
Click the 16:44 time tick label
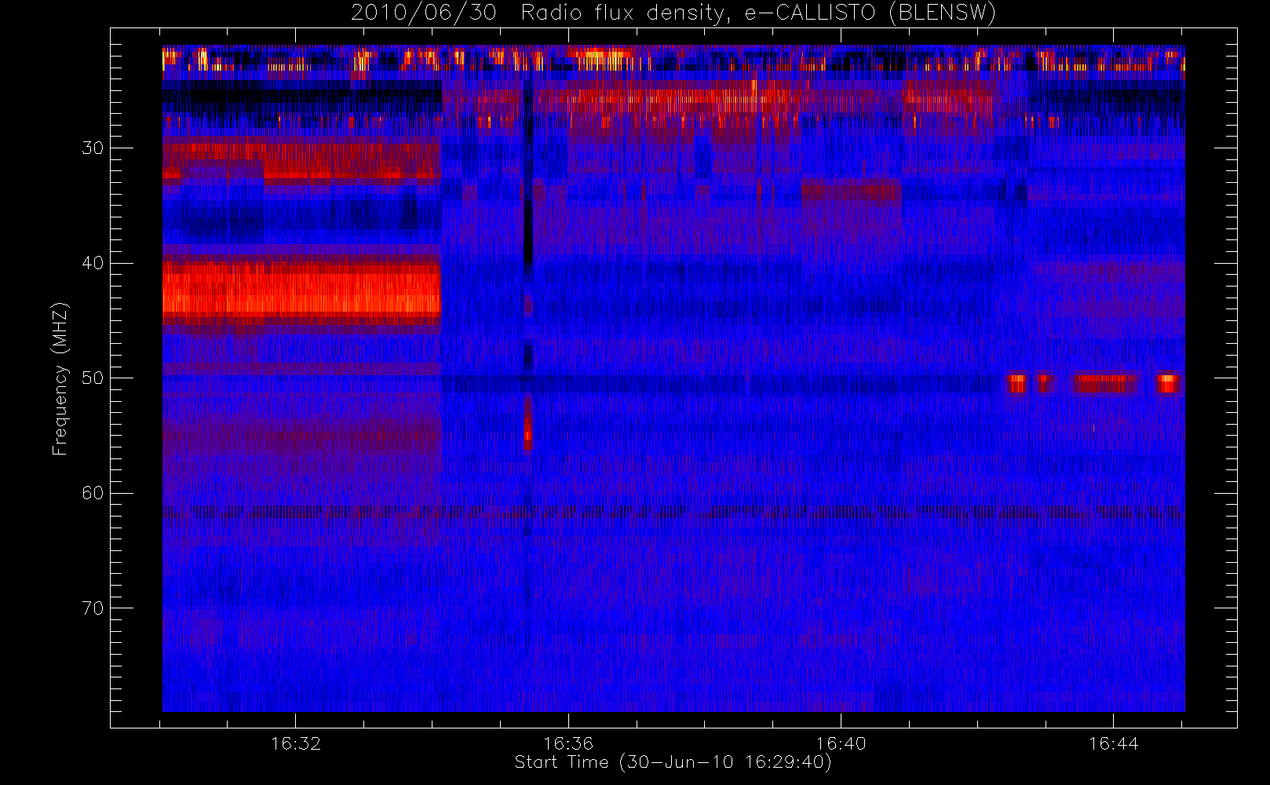(1113, 743)
